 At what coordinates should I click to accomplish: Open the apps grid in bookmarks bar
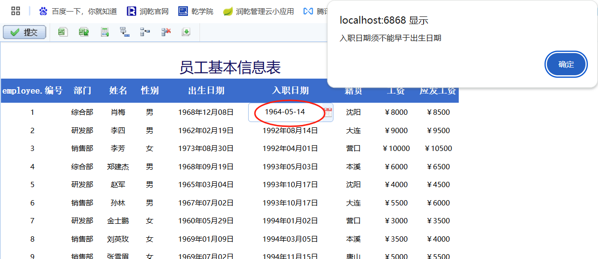[15, 11]
